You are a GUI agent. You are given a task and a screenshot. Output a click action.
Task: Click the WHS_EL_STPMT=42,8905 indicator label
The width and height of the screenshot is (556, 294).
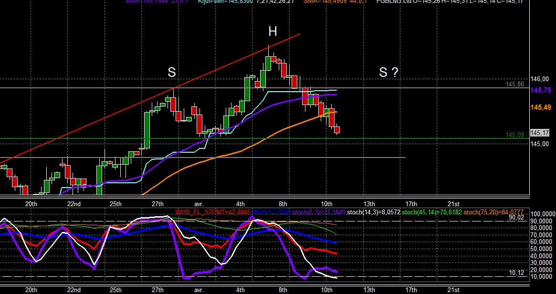213,212
